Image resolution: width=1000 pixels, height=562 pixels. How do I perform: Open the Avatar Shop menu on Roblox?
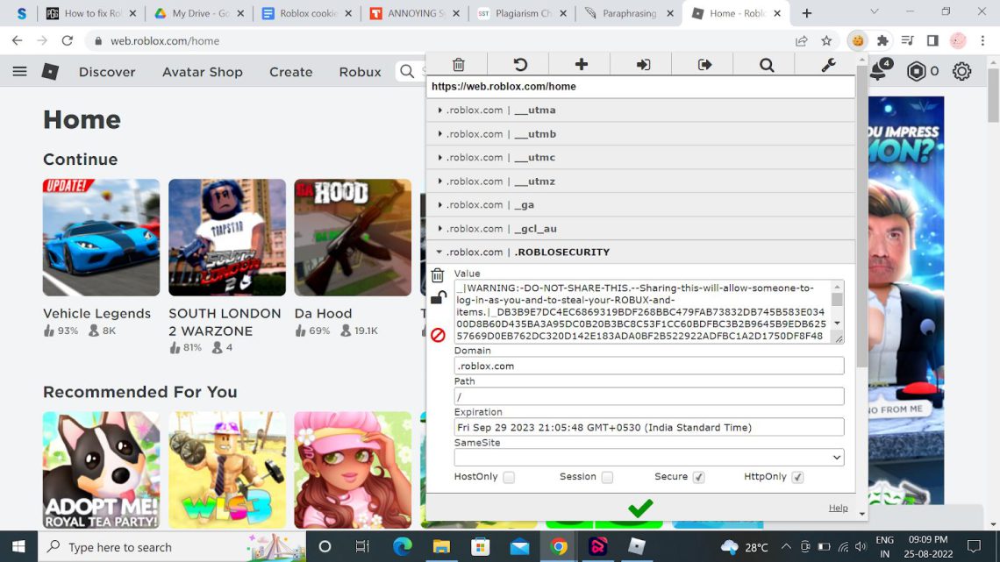tap(202, 72)
